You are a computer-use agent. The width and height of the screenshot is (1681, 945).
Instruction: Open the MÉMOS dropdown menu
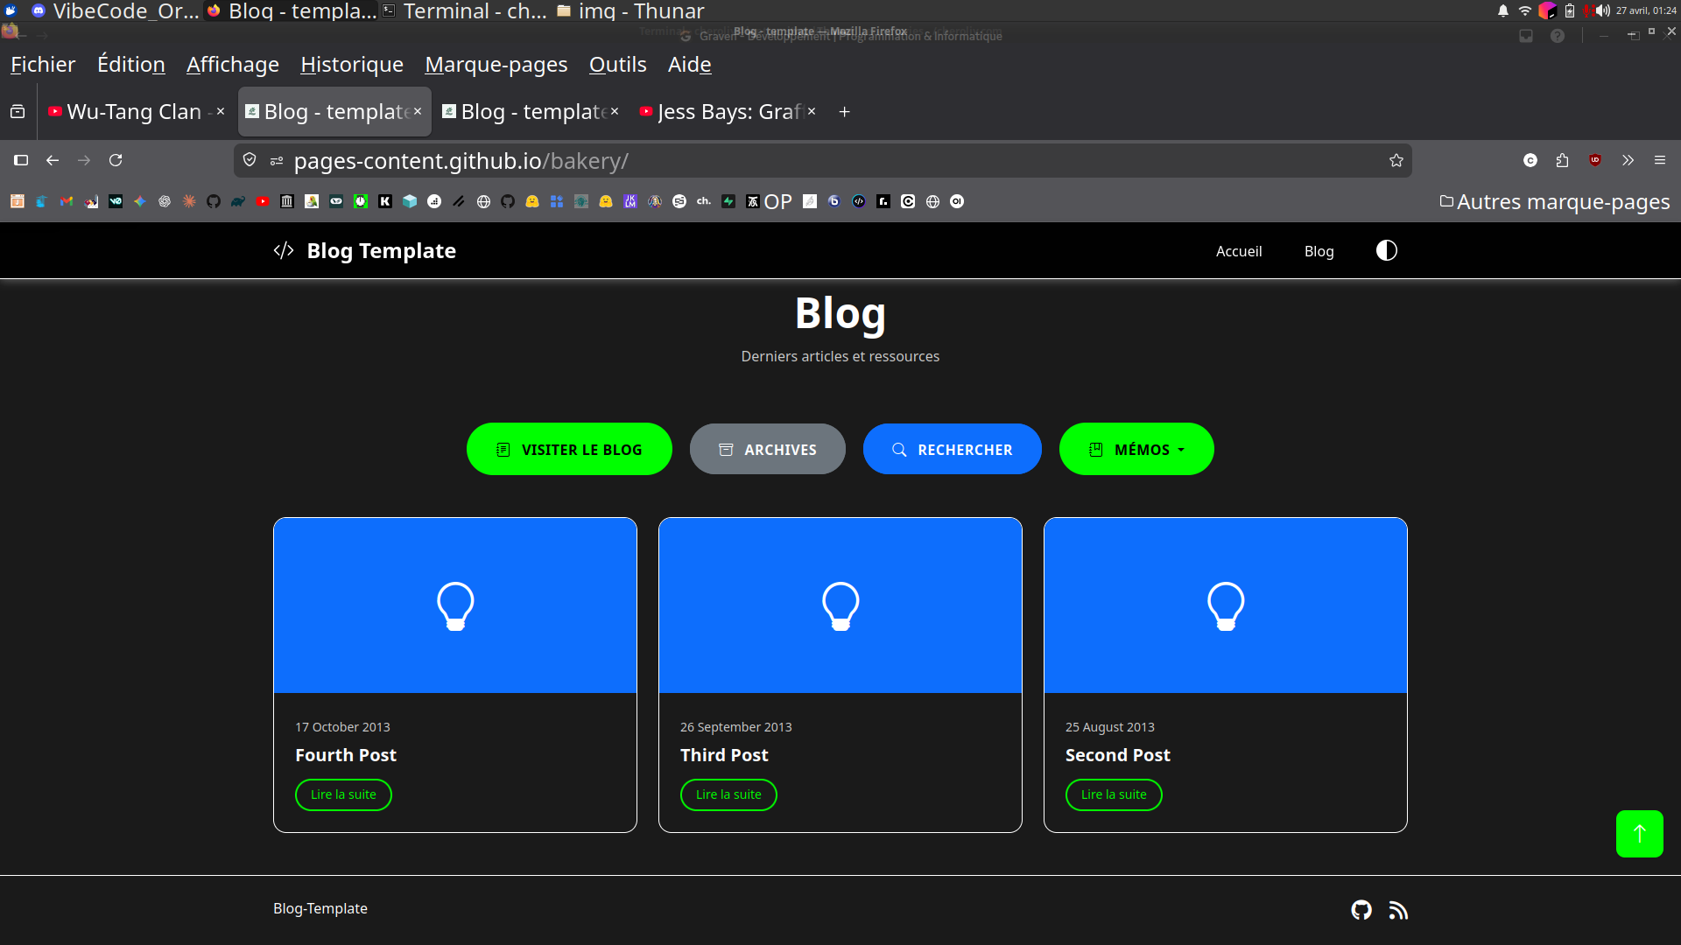coord(1136,449)
